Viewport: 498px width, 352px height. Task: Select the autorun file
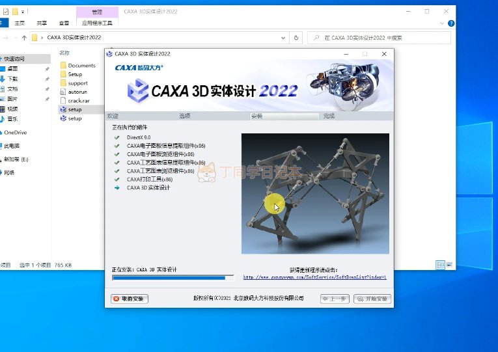click(77, 92)
